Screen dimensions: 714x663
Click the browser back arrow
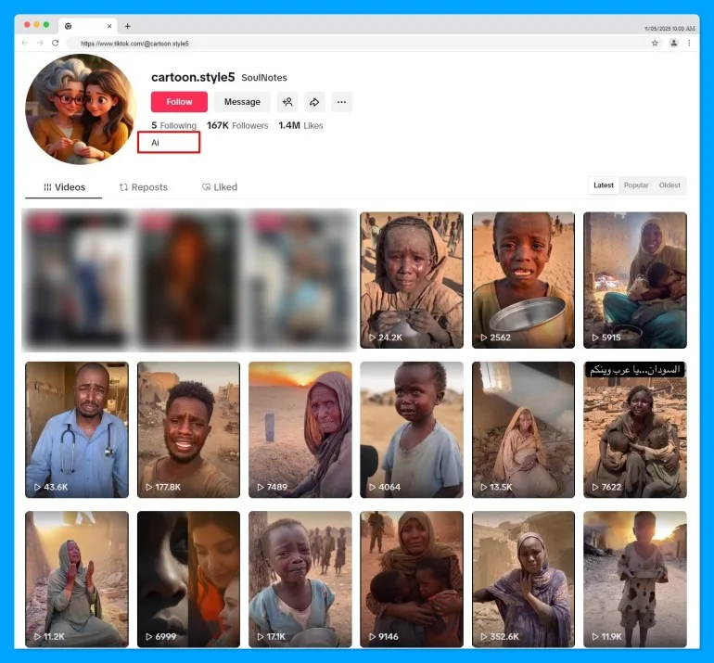tap(25, 43)
